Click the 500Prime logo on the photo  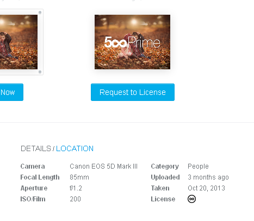[x=132, y=42]
